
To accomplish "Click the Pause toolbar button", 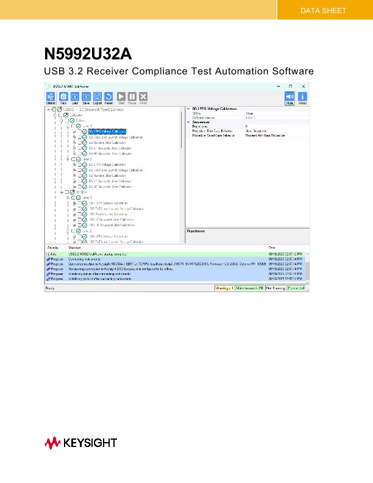I will click(x=132, y=98).
